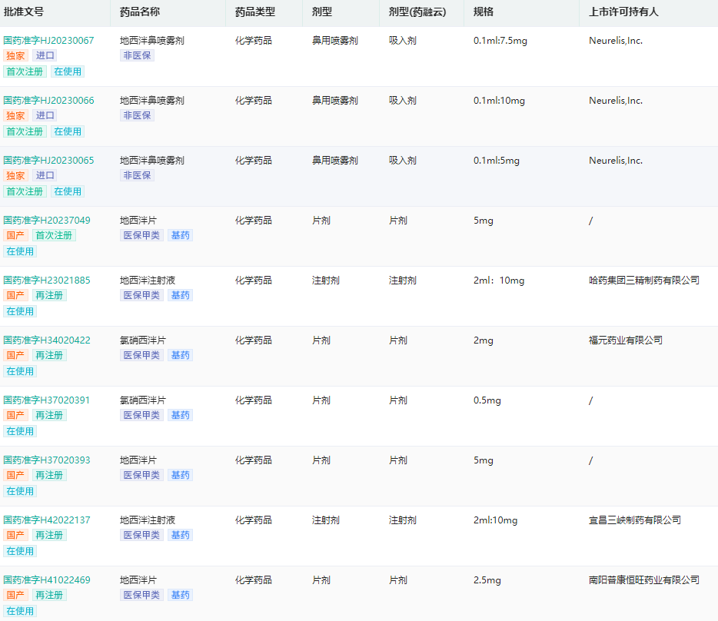The image size is (718, 621).
Task: View the 国药准字H37020393 record
Action: [47, 460]
